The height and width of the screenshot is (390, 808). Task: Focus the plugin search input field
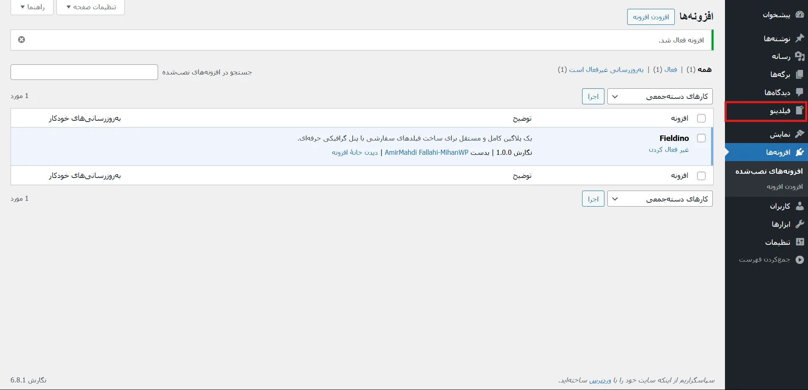coord(84,72)
